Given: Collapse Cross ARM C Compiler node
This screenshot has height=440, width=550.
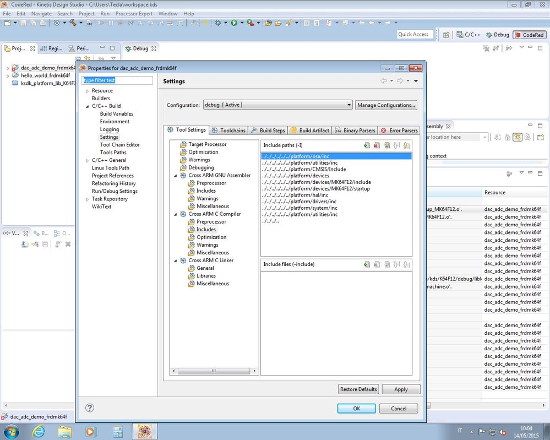Looking at the screenshot, I should [x=176, y=214].
